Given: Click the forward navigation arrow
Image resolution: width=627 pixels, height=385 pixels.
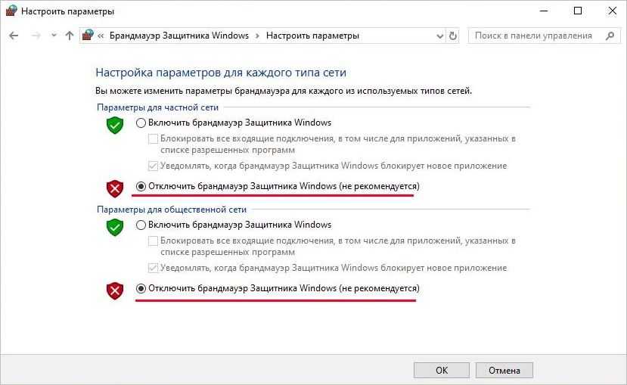Looking at the screenshot, I should pos(35,36).
